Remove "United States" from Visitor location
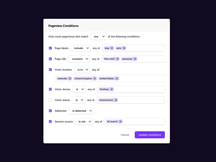Screen dimensions: 216x162 click(117, 78)
